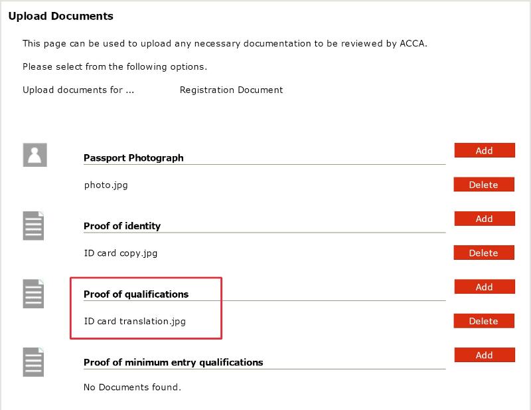Open the ID card translation.jpg entry

coord(135,322)
